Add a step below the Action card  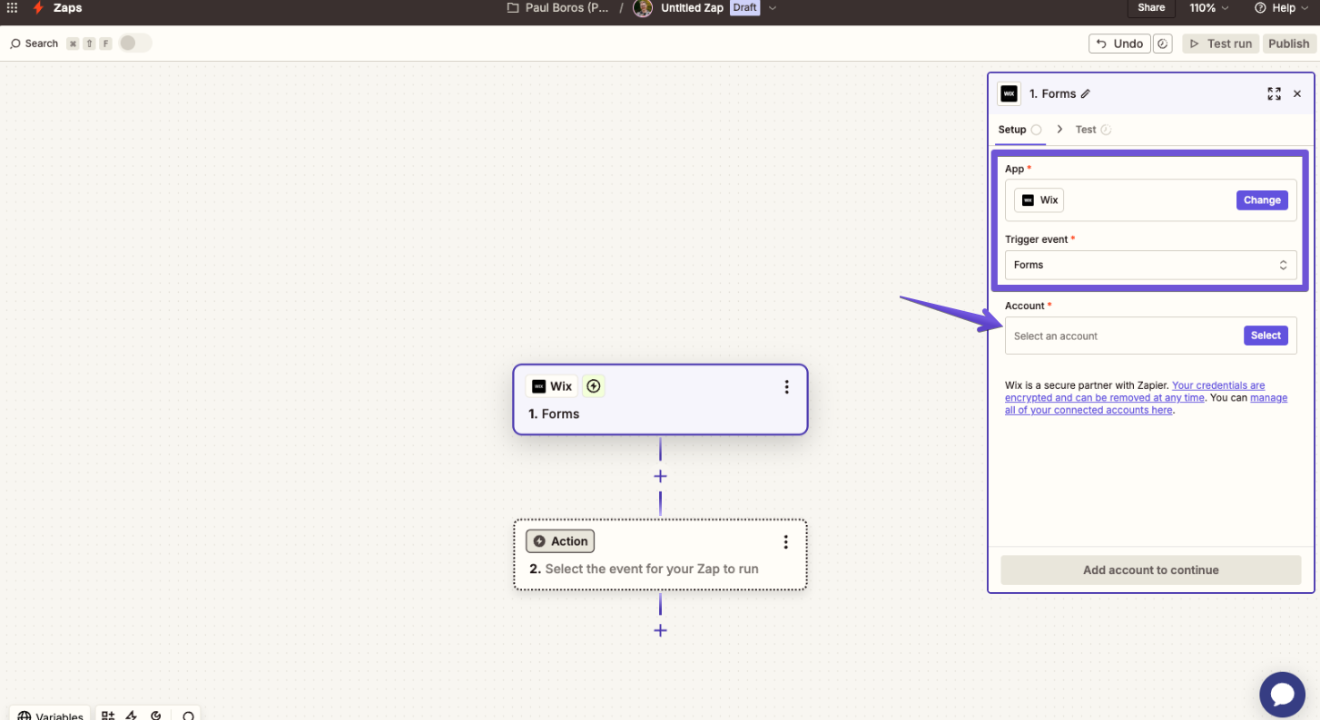(660, 630)
